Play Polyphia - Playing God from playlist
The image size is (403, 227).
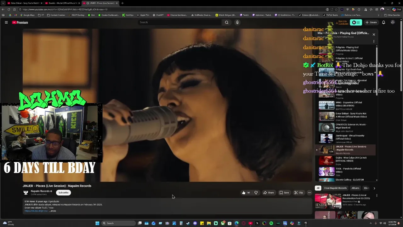345,50
